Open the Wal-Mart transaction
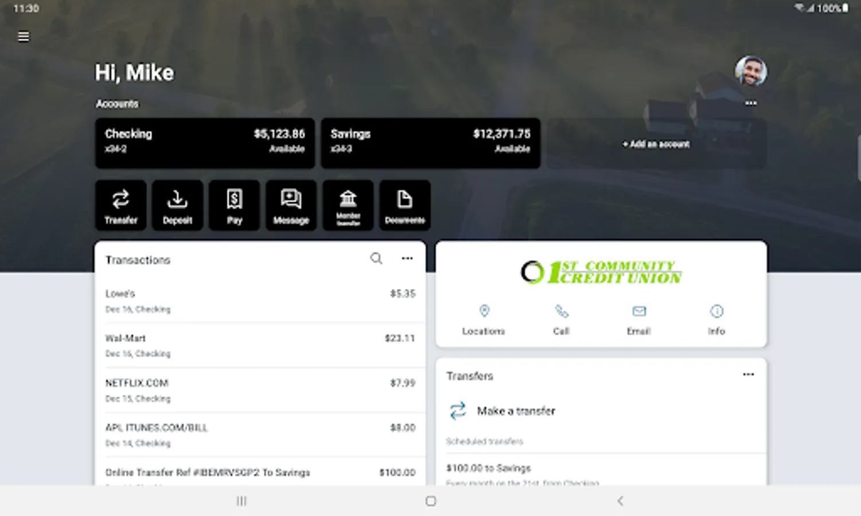The image size is (861, 516). click(260, 345)
